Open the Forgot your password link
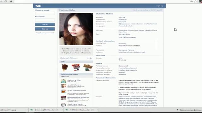 [x=45, y=33]
